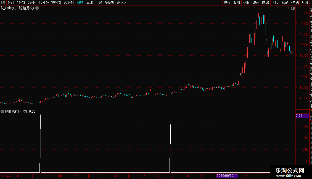Click the 统计 statistics button
This screenshot has width=312, height=179.
coord(256,2)
